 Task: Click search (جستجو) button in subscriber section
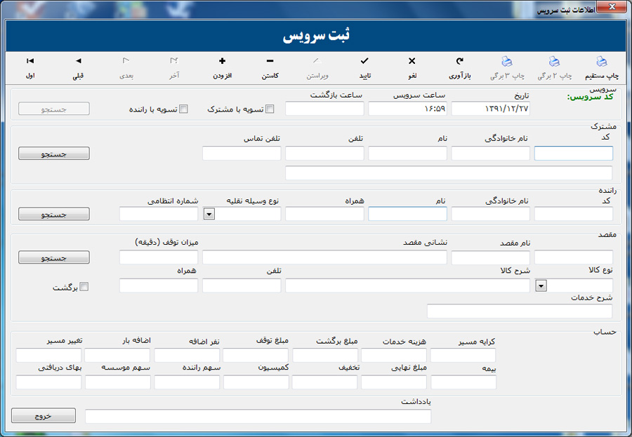coord(53,154)
